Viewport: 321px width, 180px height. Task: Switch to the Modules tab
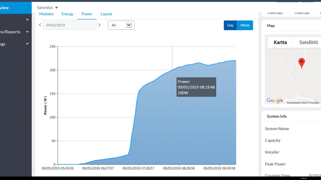(x=46, y=14)
